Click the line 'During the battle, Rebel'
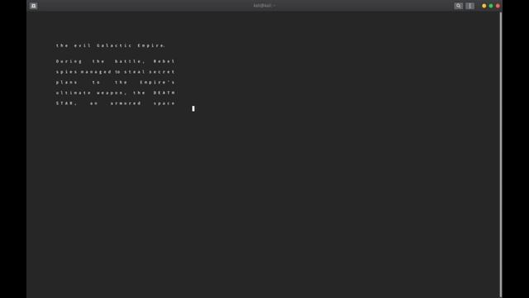Image resolution: width=529 pixels, height=298 pixels. coord(116,61)
